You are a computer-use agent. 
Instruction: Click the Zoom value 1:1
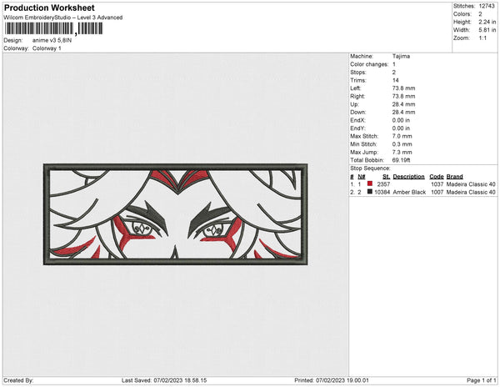point(482,38)
